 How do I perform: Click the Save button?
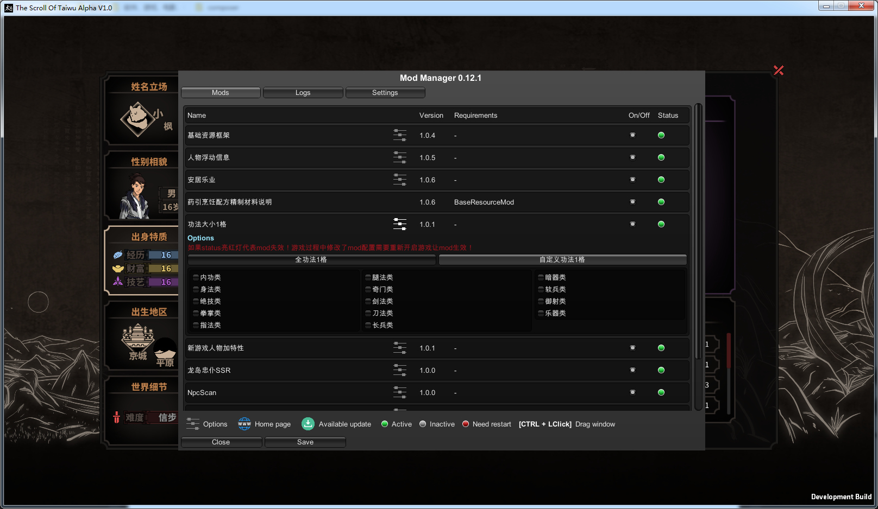click(x=305, y=442)
